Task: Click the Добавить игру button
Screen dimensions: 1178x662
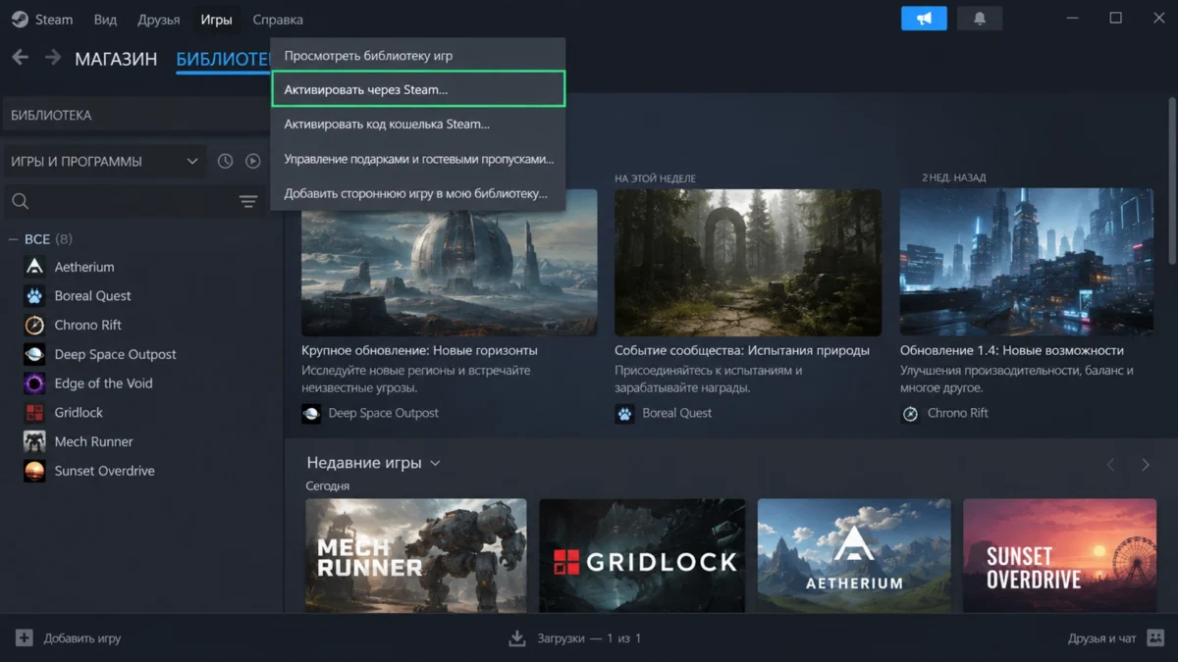Action: pos(68,638)
